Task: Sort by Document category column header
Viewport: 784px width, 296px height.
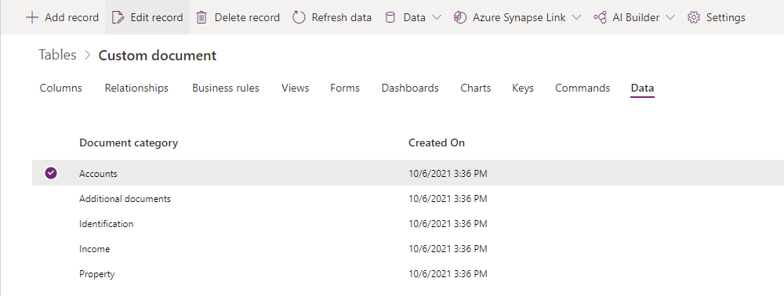Action: pyautogui.click(x=129, y=143)
